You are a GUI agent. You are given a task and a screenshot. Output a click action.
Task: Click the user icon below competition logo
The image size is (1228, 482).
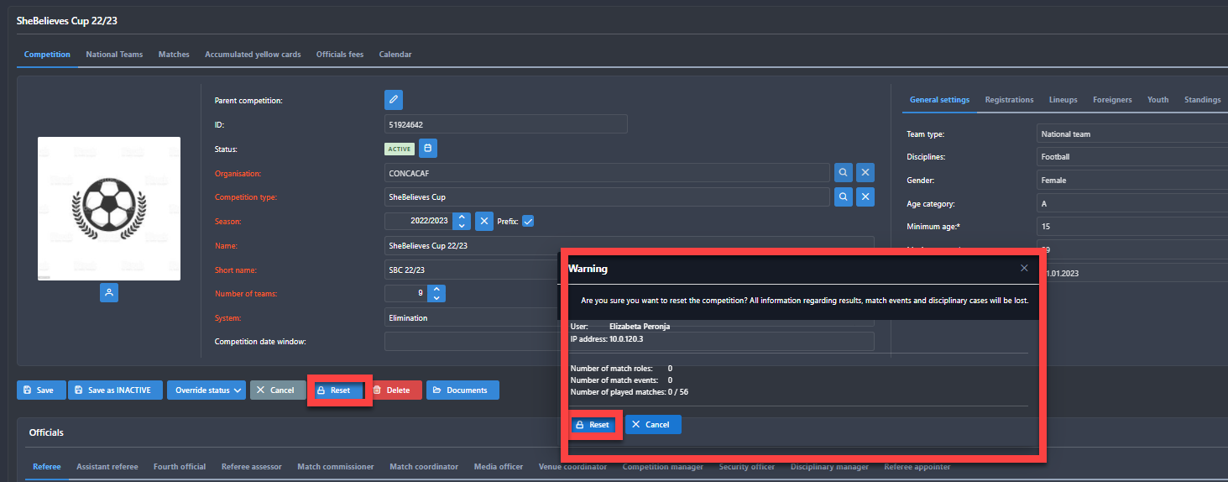pos(109,293)
